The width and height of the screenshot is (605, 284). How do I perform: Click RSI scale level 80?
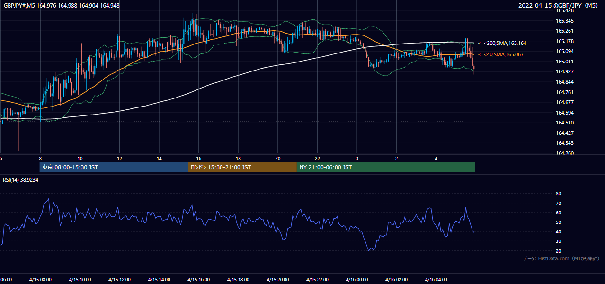click(x=558, y=194)
